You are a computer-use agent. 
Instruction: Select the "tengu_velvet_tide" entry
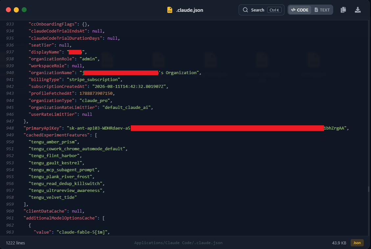click(53, 197)
